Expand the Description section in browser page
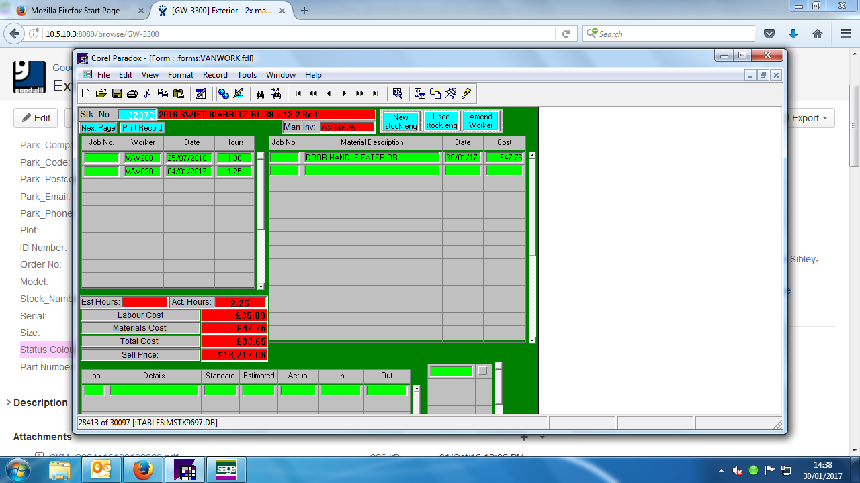Screen dimensions: 860x483 point(36,402)
